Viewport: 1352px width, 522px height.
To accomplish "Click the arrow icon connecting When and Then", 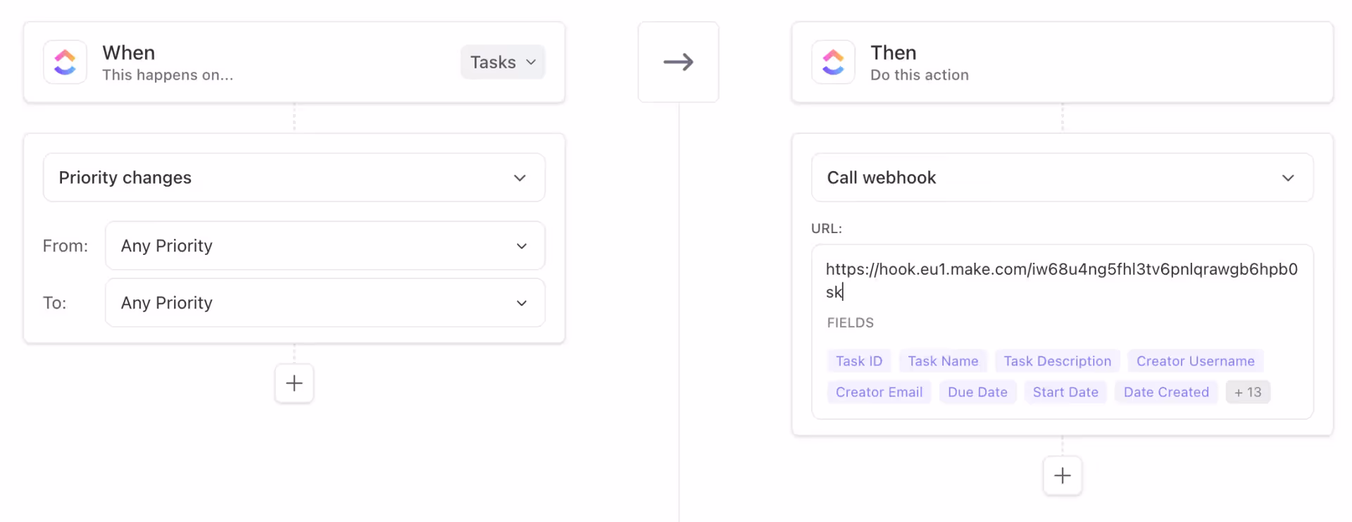I will point(678,62).
